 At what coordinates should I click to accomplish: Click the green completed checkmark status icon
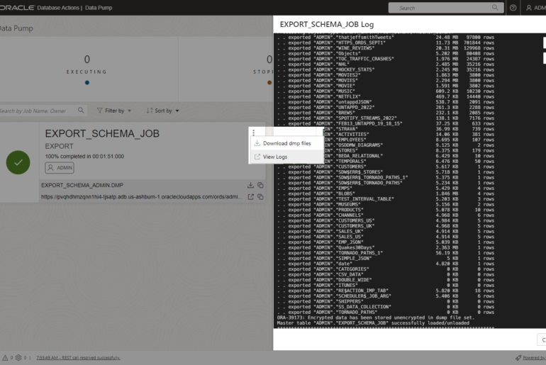[18, 162]
